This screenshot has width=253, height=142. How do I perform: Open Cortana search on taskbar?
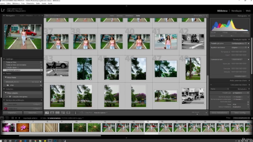point(5,141)
